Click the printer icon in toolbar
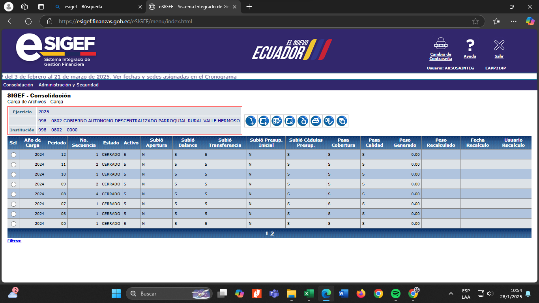The width and height of the screenshot is (539, 303). (316, 121)
